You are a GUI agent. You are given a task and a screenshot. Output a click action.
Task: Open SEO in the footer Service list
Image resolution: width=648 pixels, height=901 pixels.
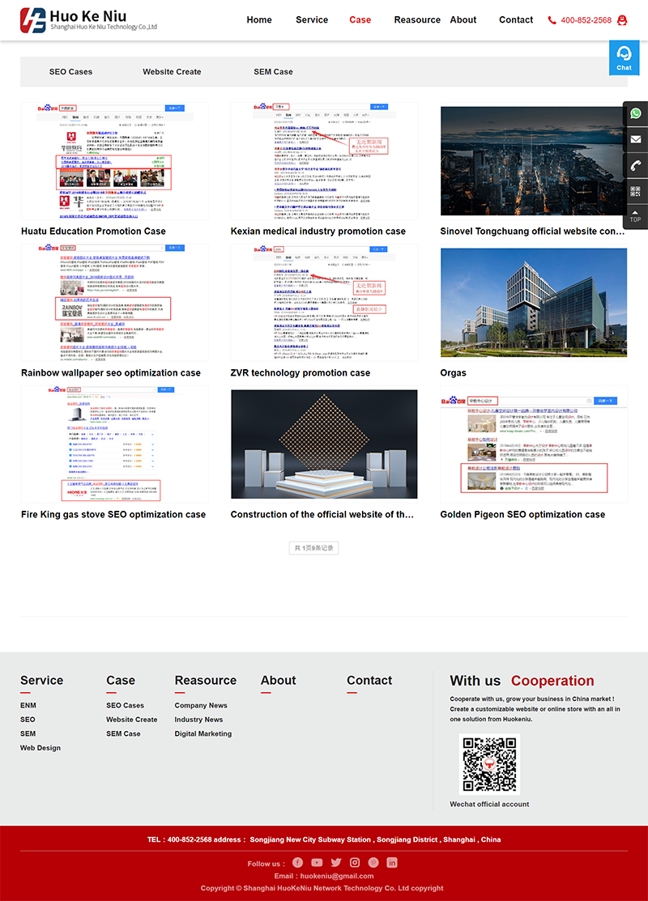tap(28, 720)
